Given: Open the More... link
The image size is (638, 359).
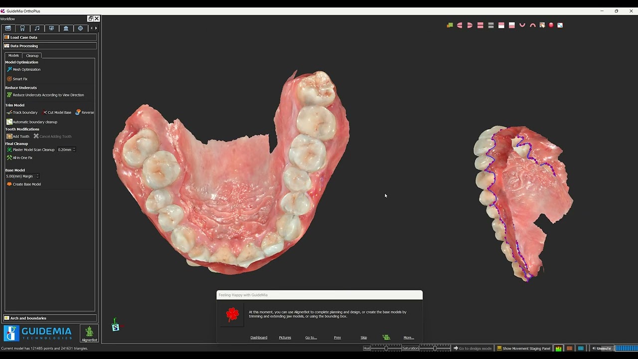Looking at the screenshot, I should click(409, 338).
